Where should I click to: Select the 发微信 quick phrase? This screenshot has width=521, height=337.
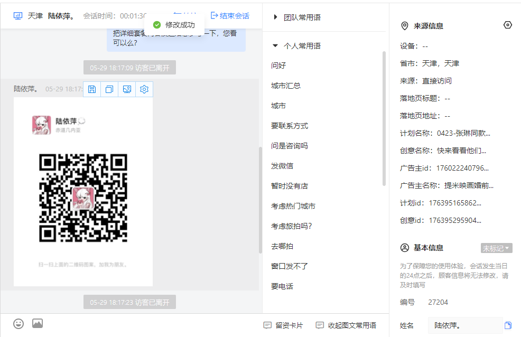[x=282, y=166]
